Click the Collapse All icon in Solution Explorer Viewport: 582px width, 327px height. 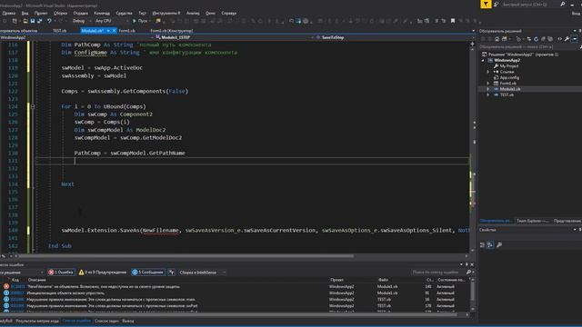coord(543,39)
